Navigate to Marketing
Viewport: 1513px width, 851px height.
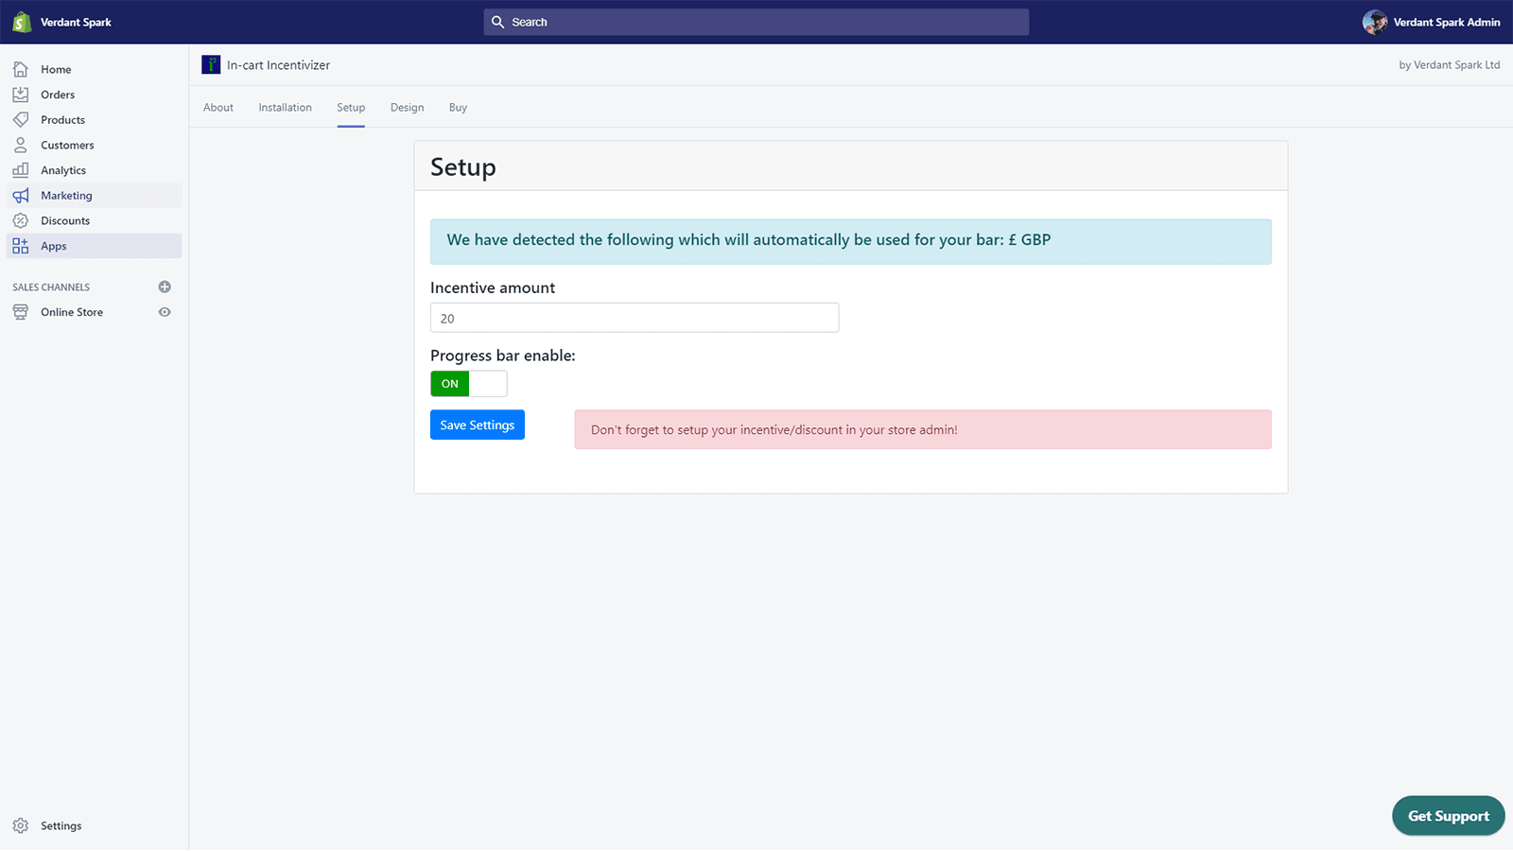(x=66, y=195)
